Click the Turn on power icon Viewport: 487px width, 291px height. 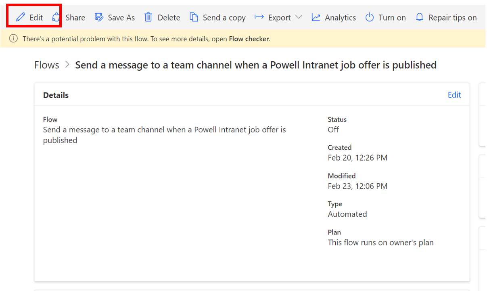370,17
